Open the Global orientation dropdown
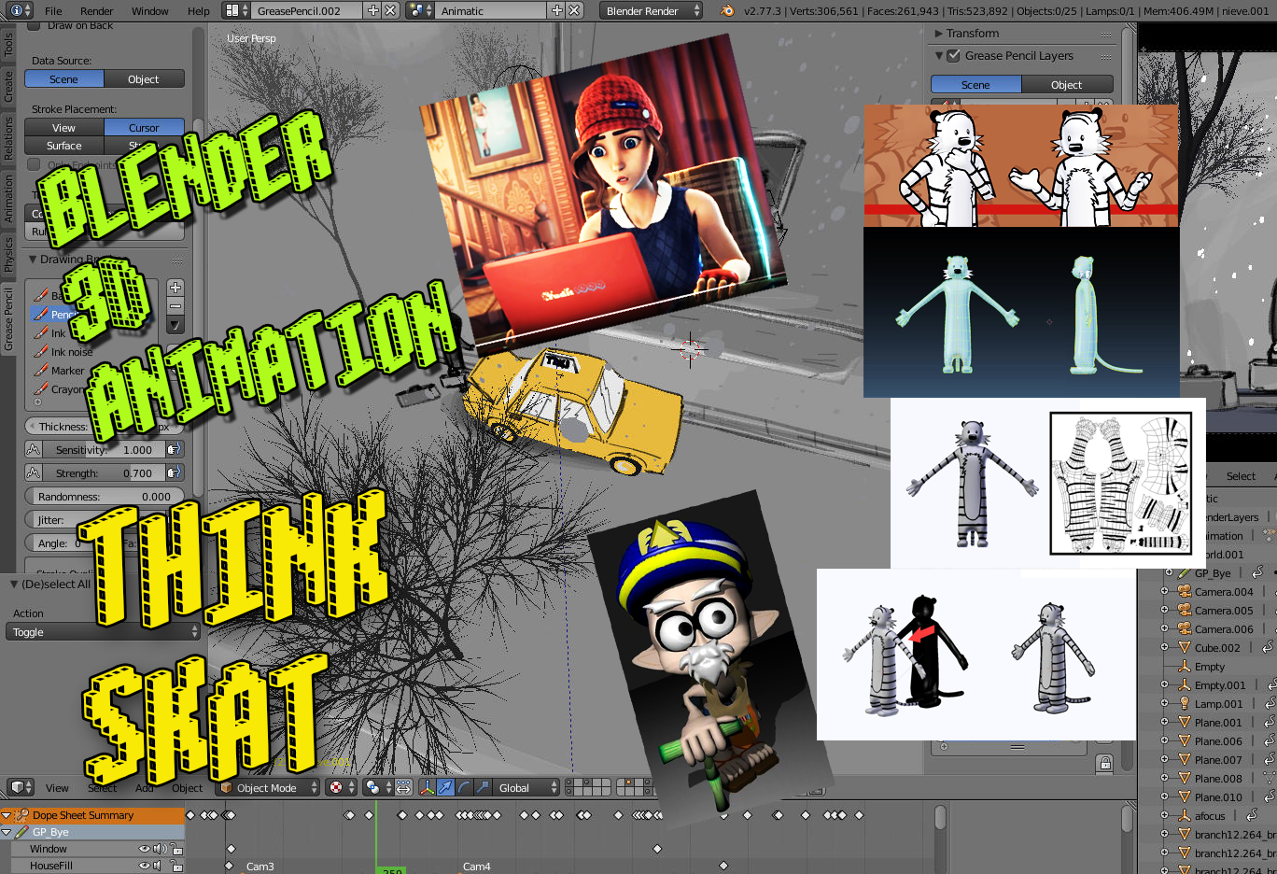Viewport: 1277px width, 874px height. pyautogui.click(x=526, y=787)
